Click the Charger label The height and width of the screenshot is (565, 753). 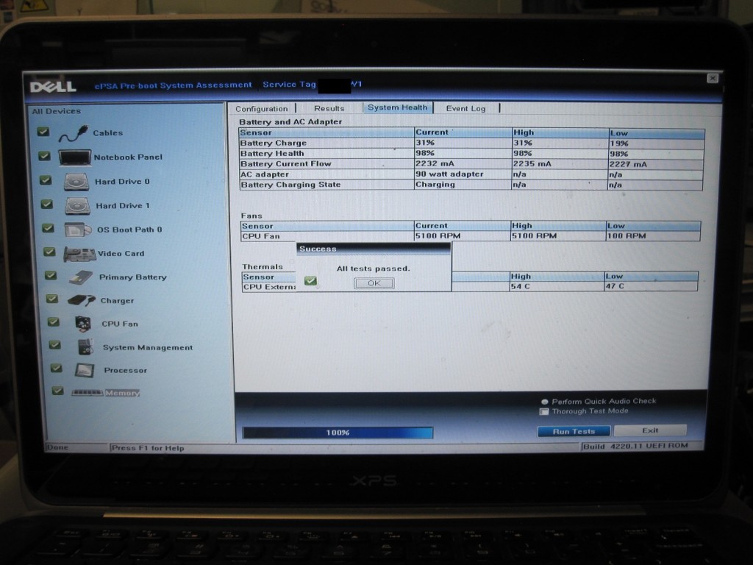tap(117, 301)
